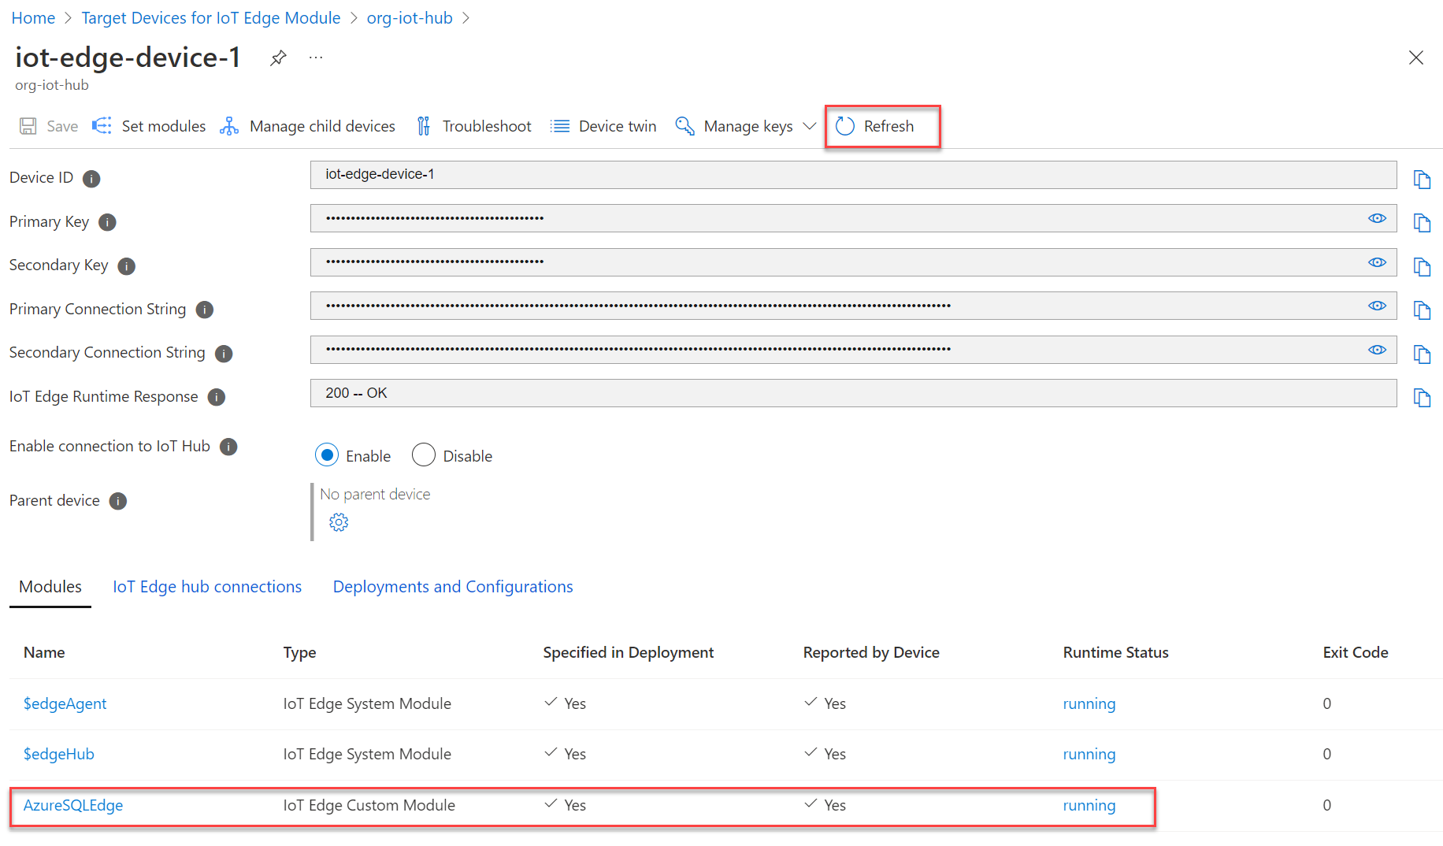Reveal the Secondary Key value
The width and height of the screenshot is (1443, 846).
[x=1377, y=262]
